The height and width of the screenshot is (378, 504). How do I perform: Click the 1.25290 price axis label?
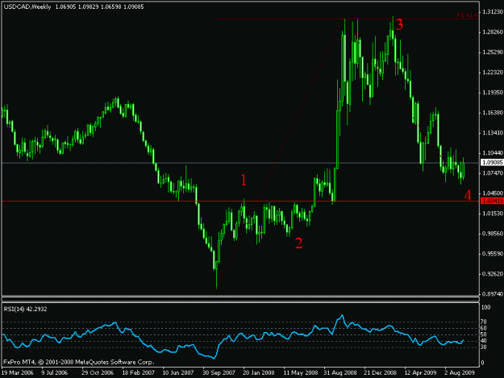493,52
